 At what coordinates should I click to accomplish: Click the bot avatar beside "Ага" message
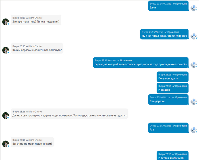(194, 130)
